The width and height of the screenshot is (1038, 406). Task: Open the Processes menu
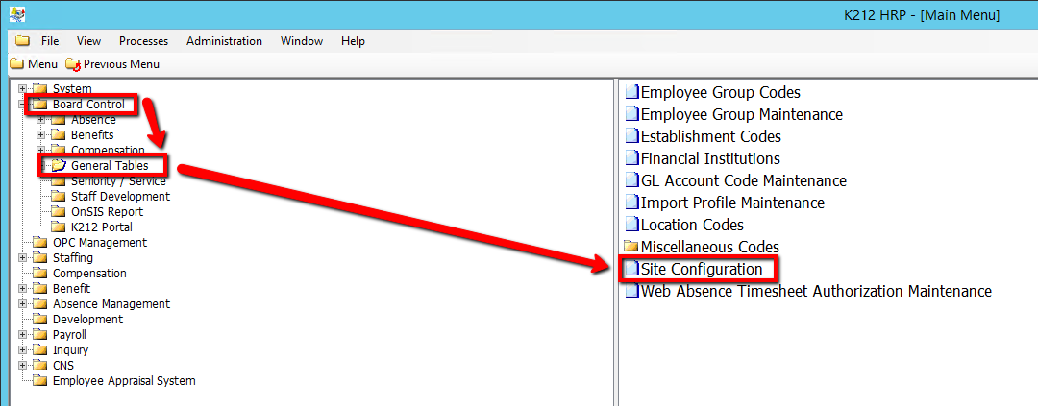coord(143,41)
